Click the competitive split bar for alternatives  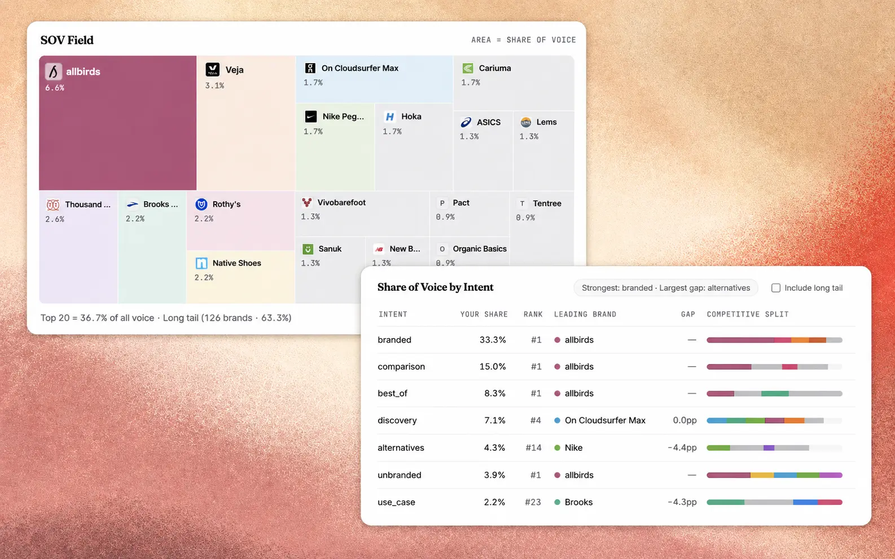[x=774, y=448]
